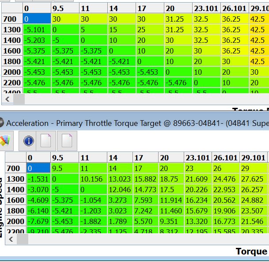
Task: Click the 5 cell in the upper table's 1300 row
Action: [94, 30]
